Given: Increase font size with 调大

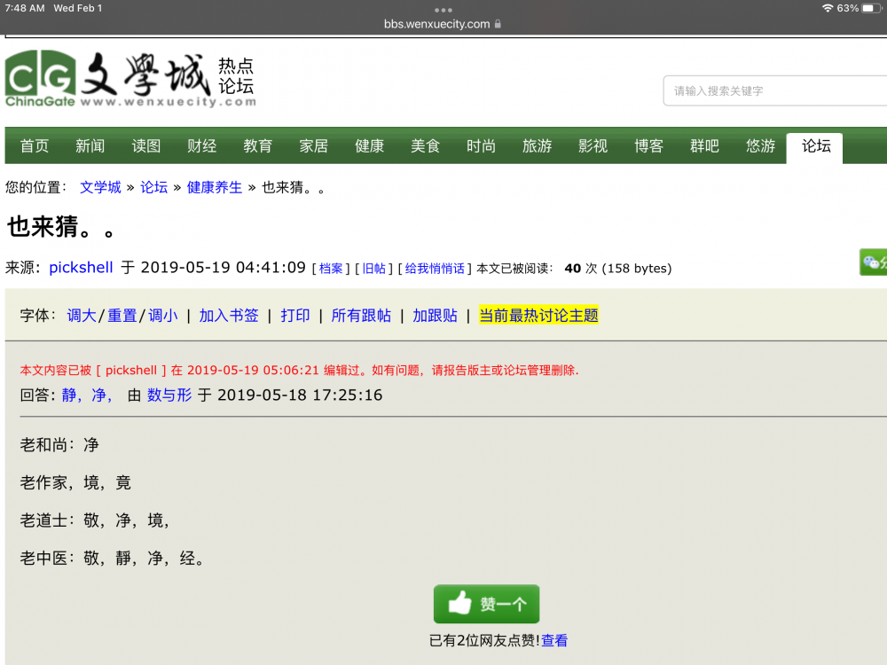Looking at the screenshot, I should coord(82,316).
